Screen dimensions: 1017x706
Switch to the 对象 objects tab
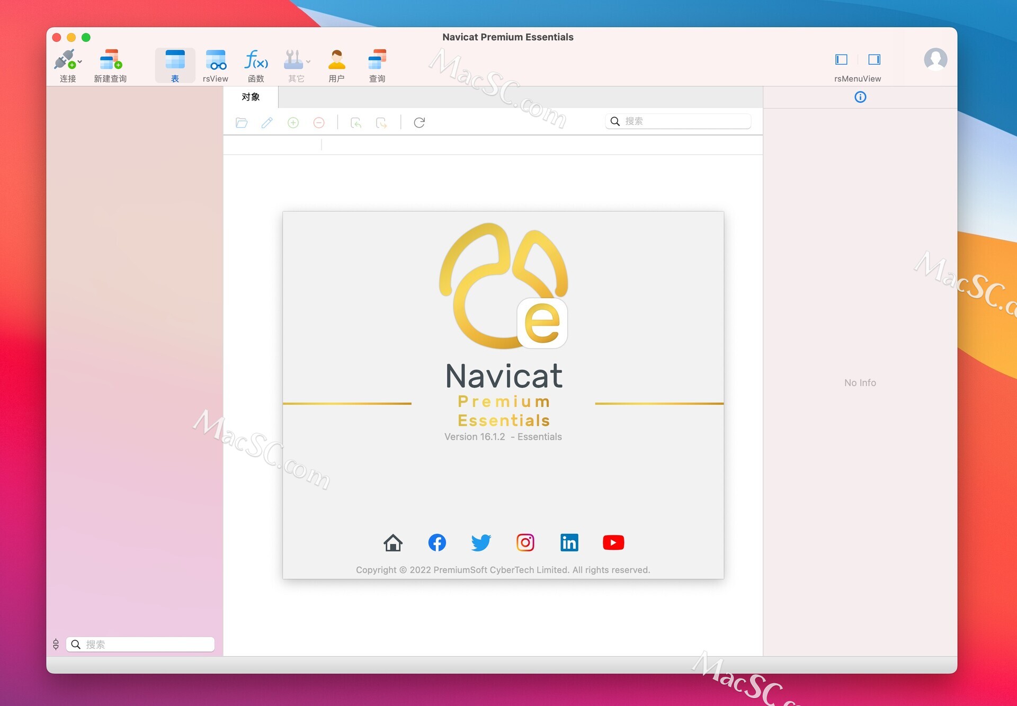click(x=251, y=97)
